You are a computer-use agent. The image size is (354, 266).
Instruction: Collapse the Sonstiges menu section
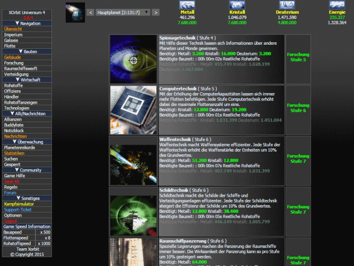(27, 198)
